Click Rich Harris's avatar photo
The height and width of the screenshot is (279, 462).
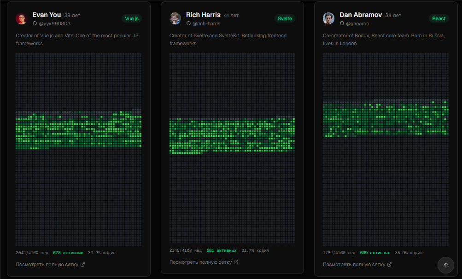click(x=175, y=18)
